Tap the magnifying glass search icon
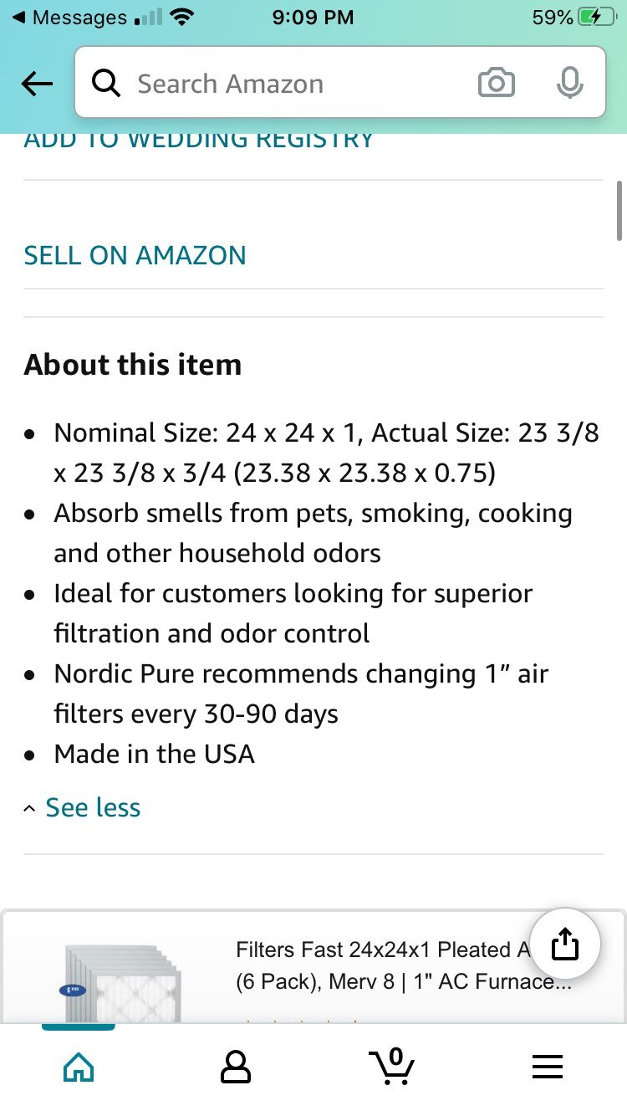 [106, 84]
